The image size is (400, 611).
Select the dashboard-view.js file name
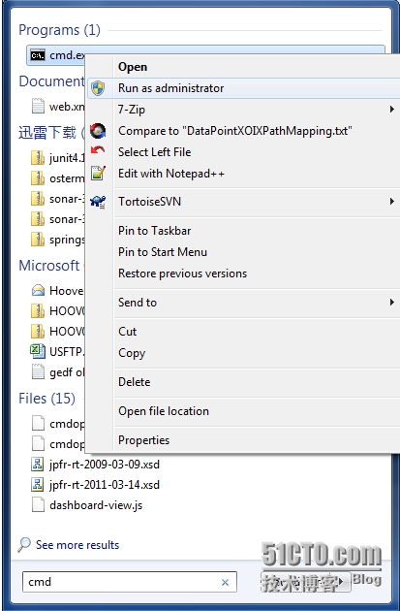click(96, 505)
